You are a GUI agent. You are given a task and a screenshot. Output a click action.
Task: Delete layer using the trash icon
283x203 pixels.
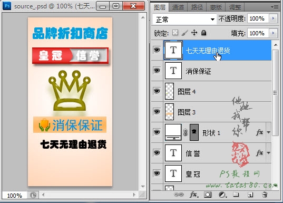click(x=265, y=195)
